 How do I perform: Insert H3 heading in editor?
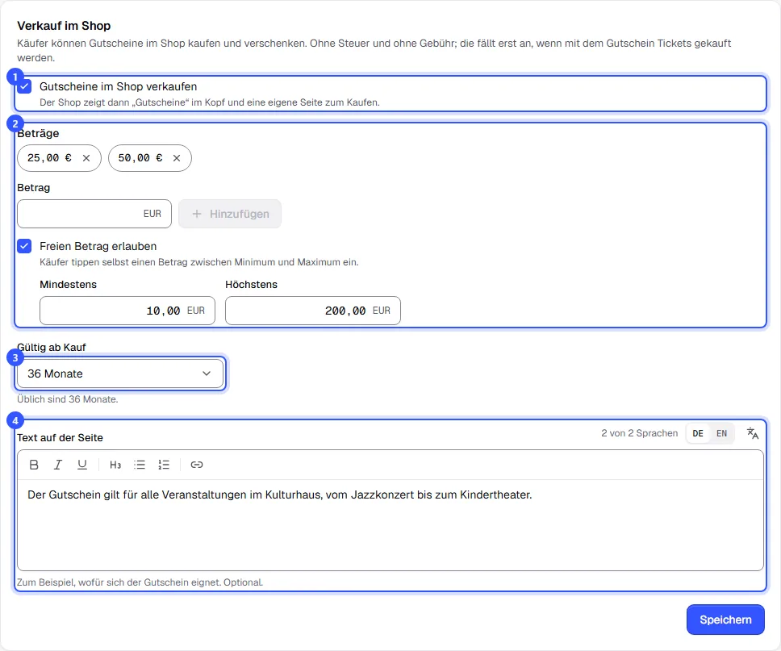[115, 465]
